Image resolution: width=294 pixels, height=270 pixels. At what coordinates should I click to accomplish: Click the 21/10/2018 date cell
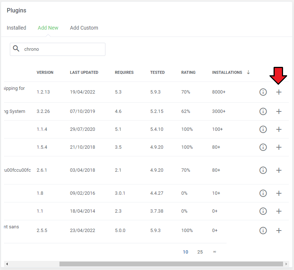pos(82,147)
